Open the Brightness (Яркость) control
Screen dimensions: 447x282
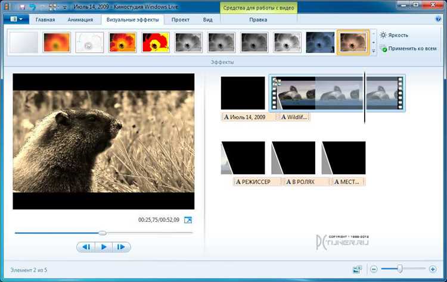point(394,35)
